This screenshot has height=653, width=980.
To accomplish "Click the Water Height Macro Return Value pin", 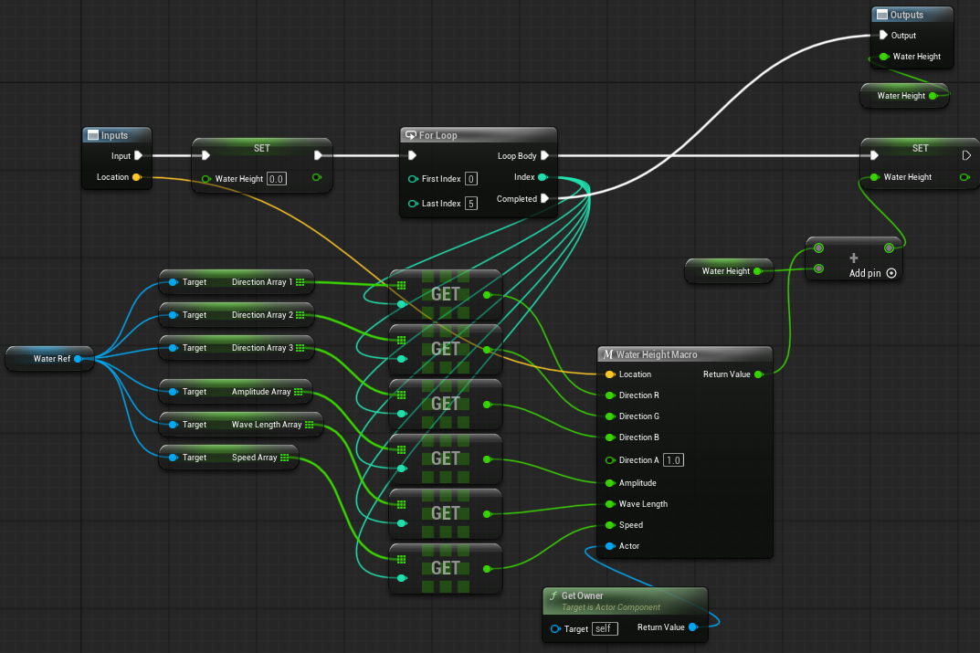I will 759,374.
